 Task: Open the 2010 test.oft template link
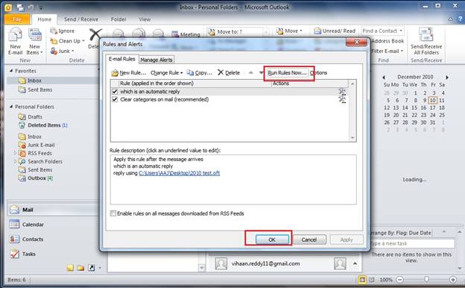(180, 173)
